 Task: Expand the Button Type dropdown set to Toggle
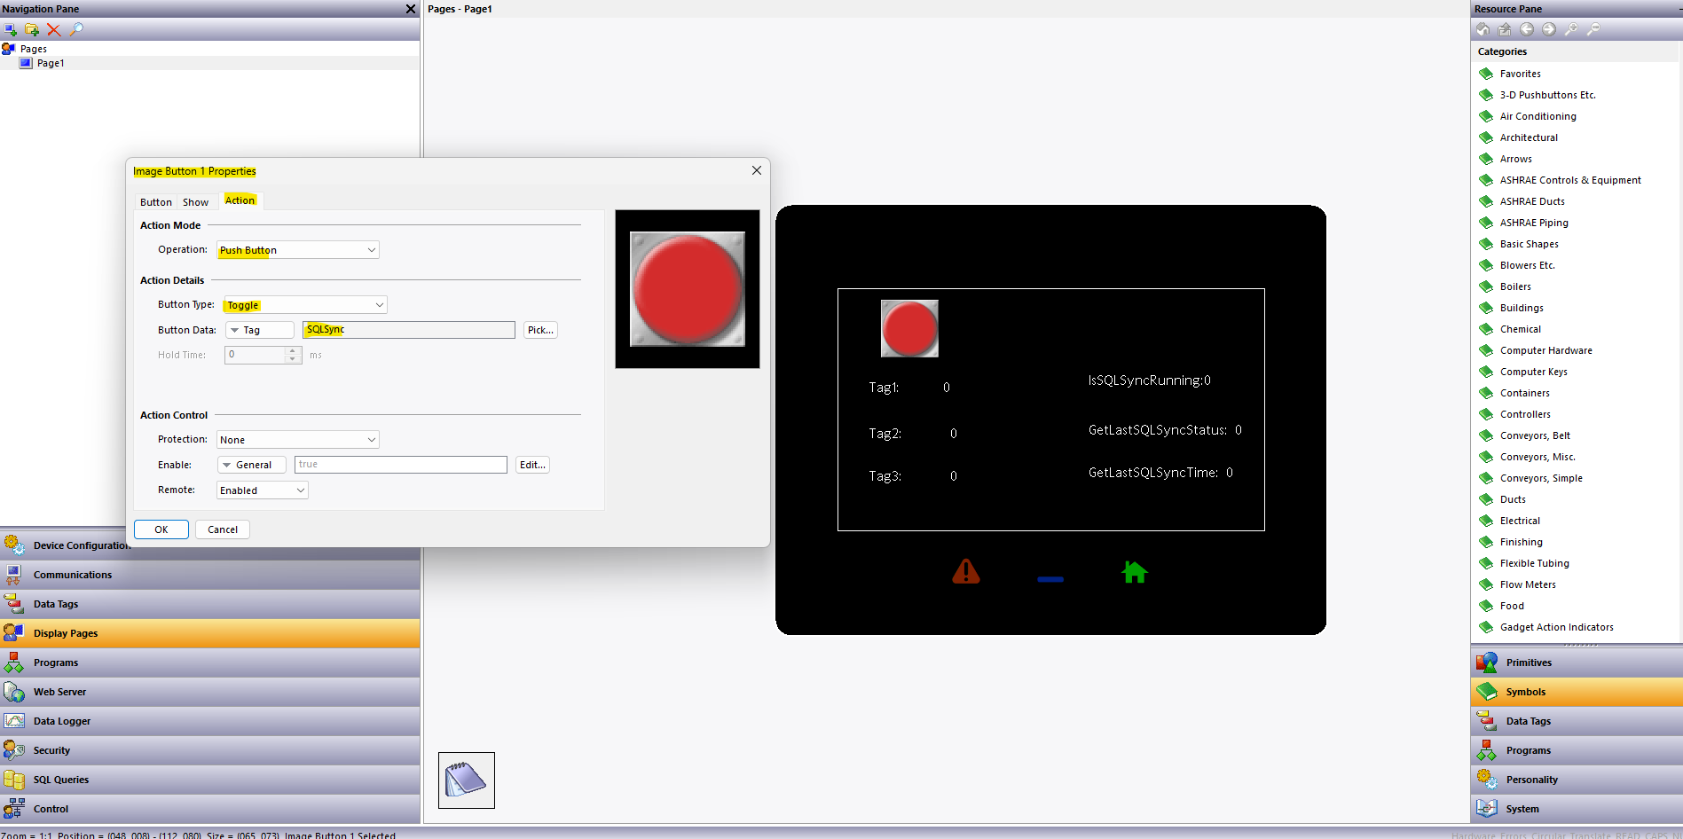pyautogui.click(x=305, y=305)
